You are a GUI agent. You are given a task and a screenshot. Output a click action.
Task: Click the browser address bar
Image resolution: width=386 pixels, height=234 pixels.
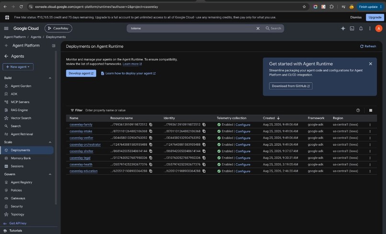click(168, 7)
